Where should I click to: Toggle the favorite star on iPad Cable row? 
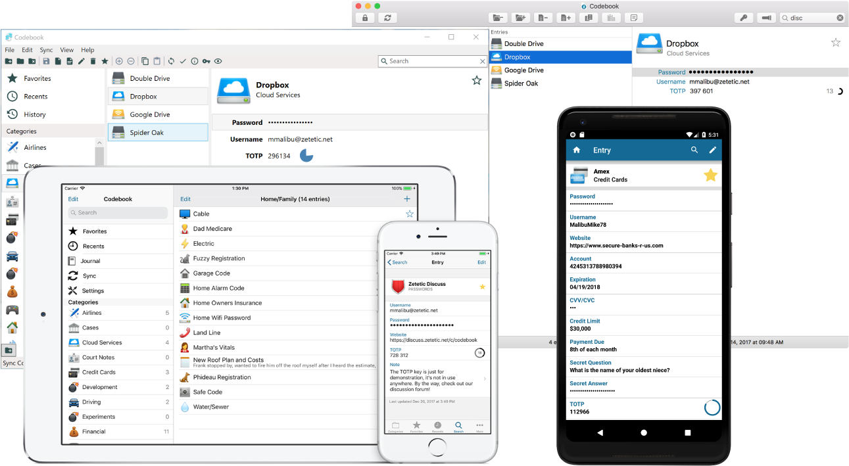pyautogui.click(x=410, y=214)
